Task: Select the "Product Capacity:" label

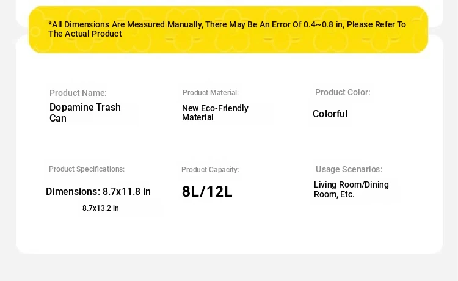Action: (x=210, y=170)
